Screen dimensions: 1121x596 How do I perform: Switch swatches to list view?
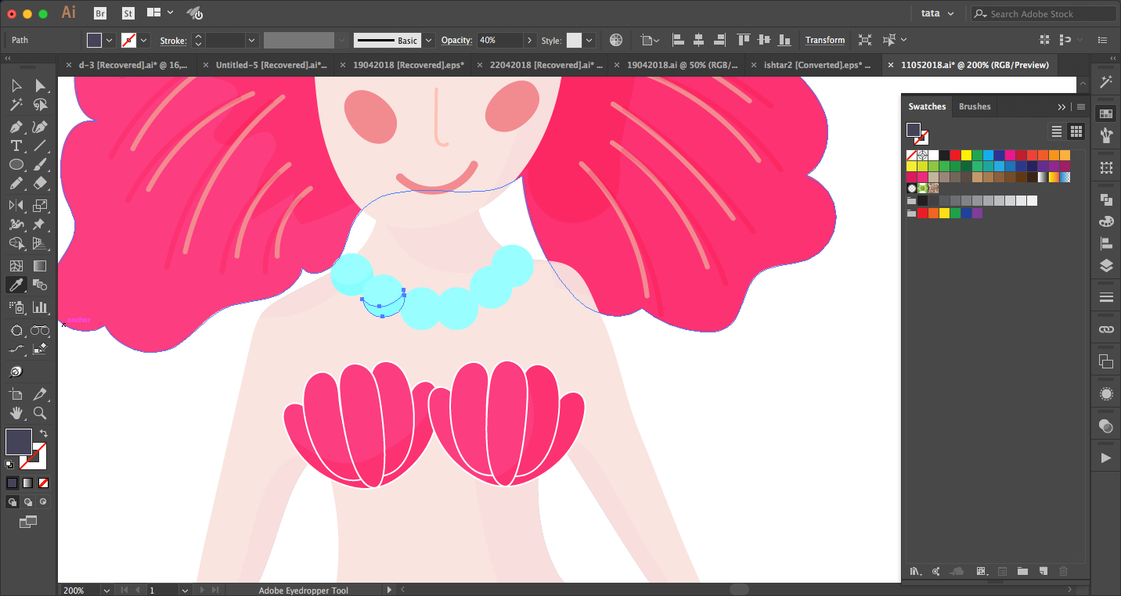(x=1057, y=131)
